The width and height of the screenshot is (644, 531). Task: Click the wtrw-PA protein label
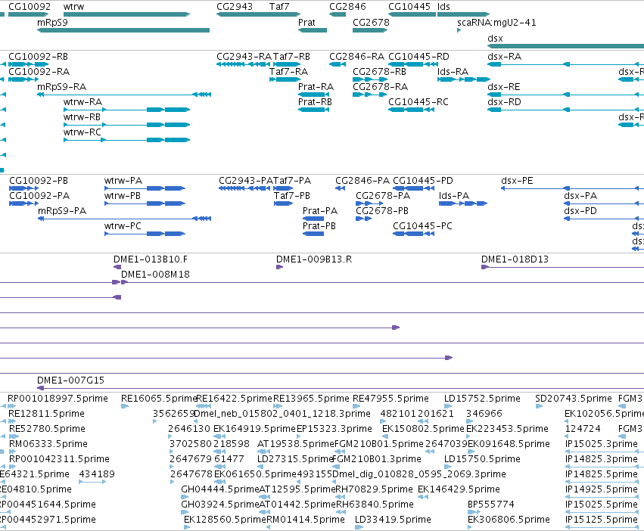click(x=123, y=180)
